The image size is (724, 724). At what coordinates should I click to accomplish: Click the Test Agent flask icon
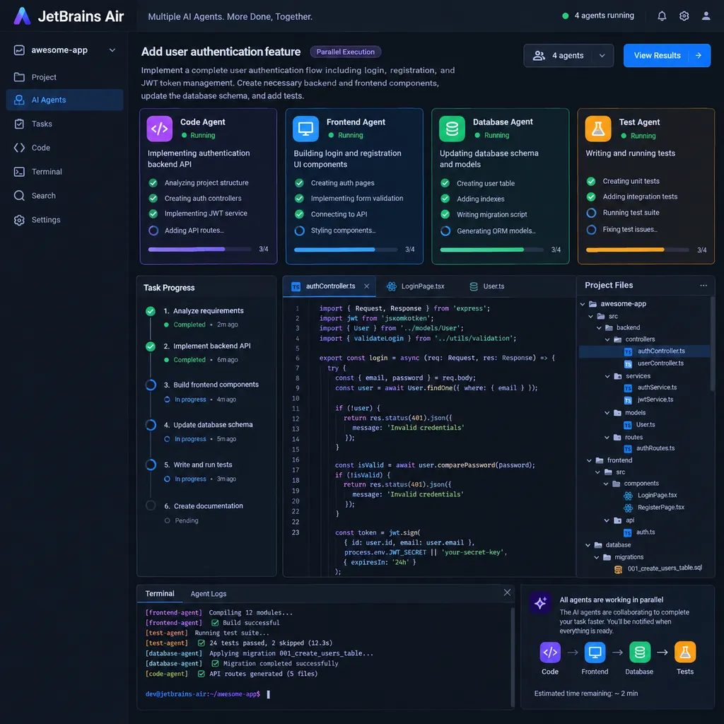click(598, 129)
